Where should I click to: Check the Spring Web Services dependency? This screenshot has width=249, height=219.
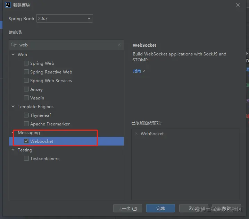[26, 80]
